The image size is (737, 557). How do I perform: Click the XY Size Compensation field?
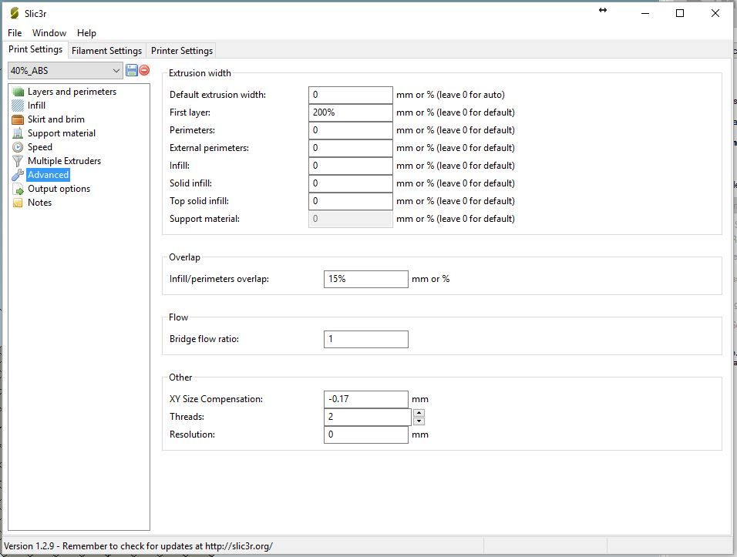pyautogui.click(x=366, y=399)
